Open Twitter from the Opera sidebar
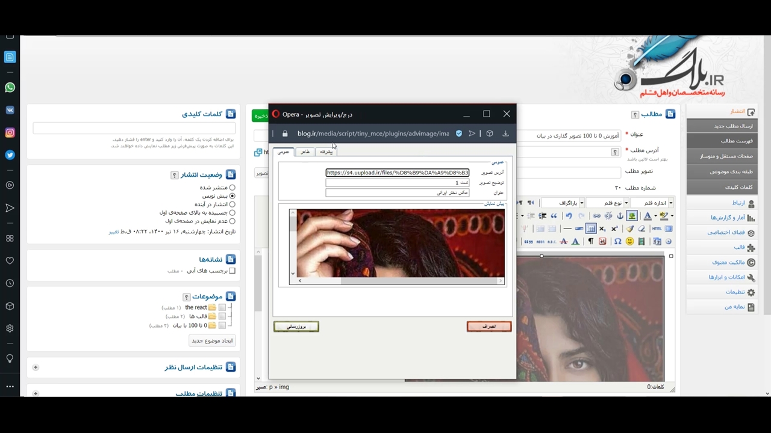This screenshot has height=433, width=771. pos(10,155)
